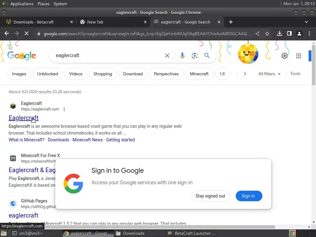Image resolution: width=316 pixels, height=237 pixels.
Task: Open Google quick settings gear
Action: pyautogui.click(x=284, y=56)
